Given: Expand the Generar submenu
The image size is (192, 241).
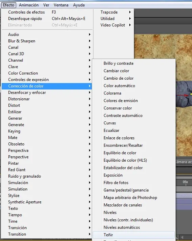Looking at the screenshot, I should (x=47, y=118).
